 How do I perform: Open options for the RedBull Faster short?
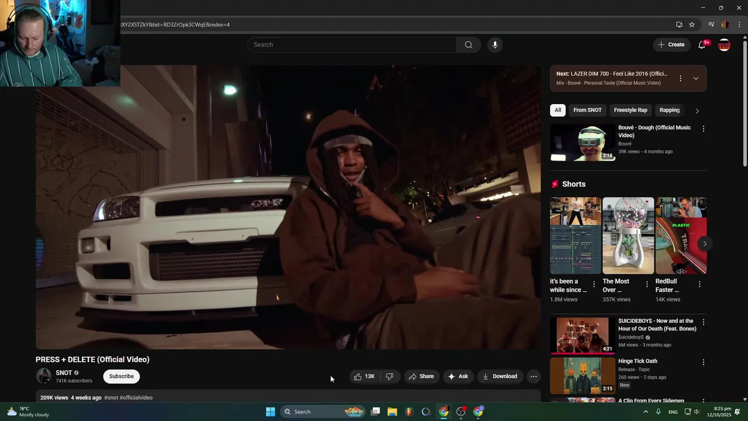pos(699,284)
